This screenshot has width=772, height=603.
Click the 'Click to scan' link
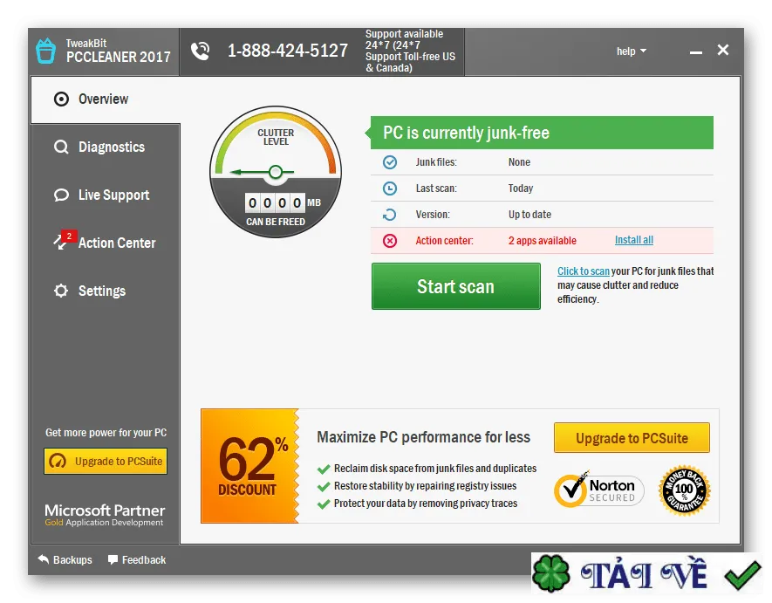583,271
